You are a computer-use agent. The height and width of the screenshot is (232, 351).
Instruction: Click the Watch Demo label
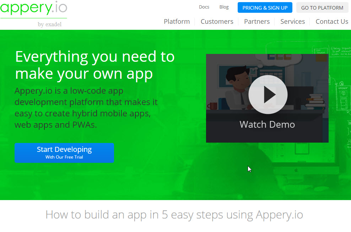click(x=267, y=125)
